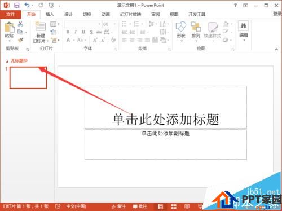Image resolution: width=282 pixels, height=211 pixels.
Task: Click the Editing (编辑) binoculars icon
Action: coord(244,25)
